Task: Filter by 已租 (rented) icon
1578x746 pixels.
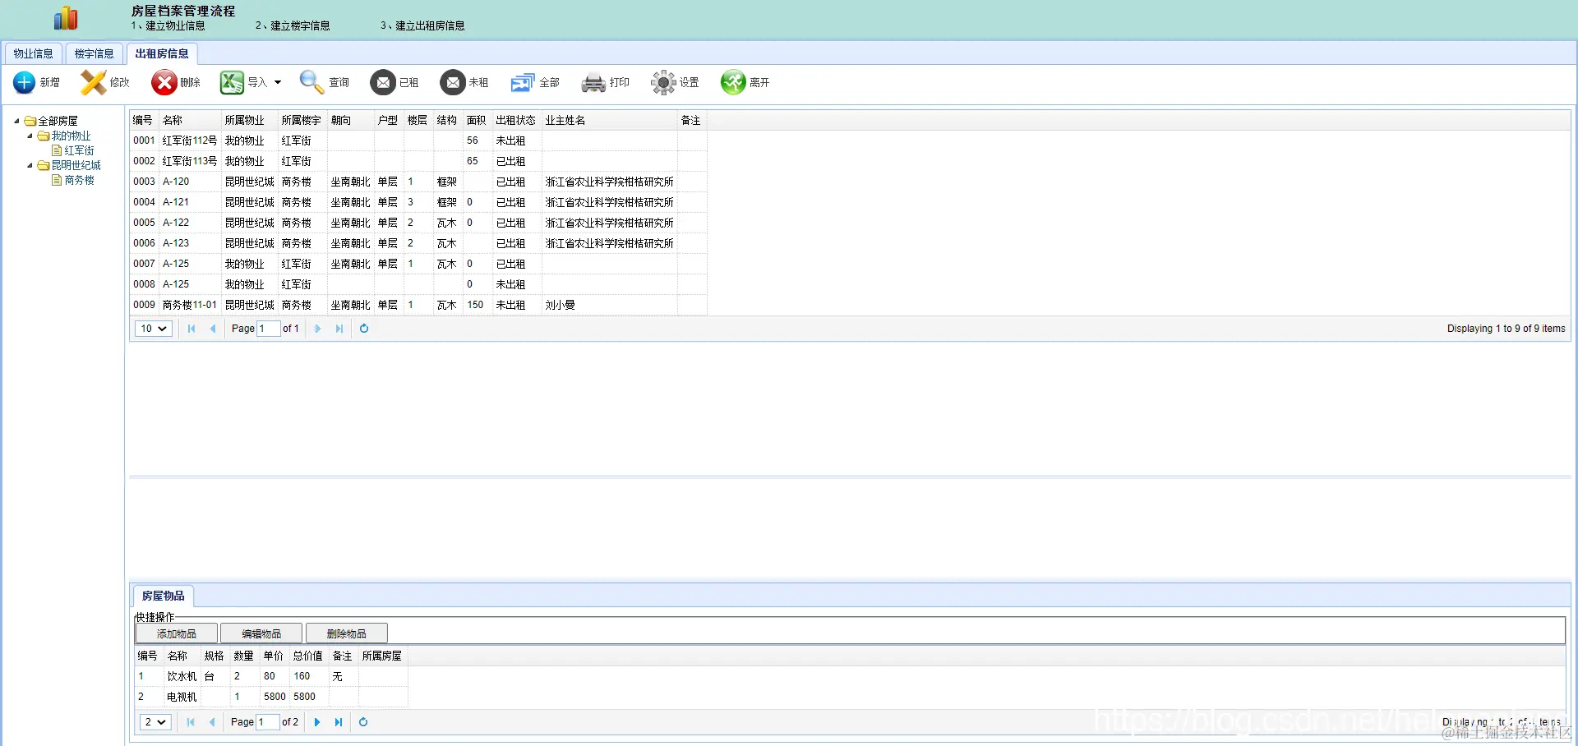Action: 383,82
